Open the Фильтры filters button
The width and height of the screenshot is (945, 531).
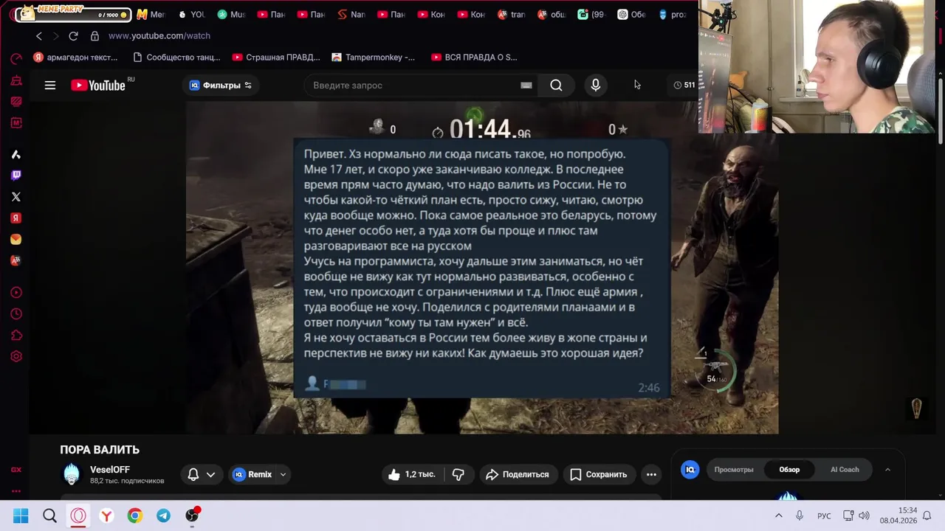(221, 86)
